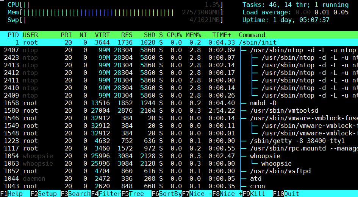Viewport: 358px width, 197px height.
Task: Select vmware-vmblock child row PID 1548
Action: [x=179, y=133]
